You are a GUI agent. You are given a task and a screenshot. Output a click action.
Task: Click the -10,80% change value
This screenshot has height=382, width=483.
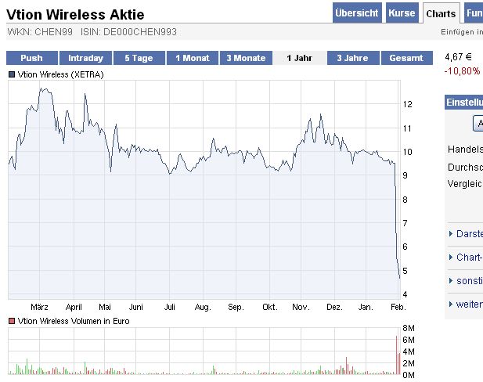point(462,71)
